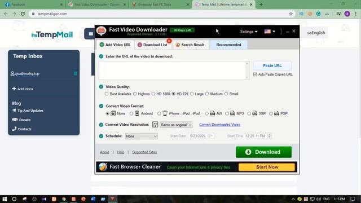Click the 3GP file format icon

coord(254,113)
